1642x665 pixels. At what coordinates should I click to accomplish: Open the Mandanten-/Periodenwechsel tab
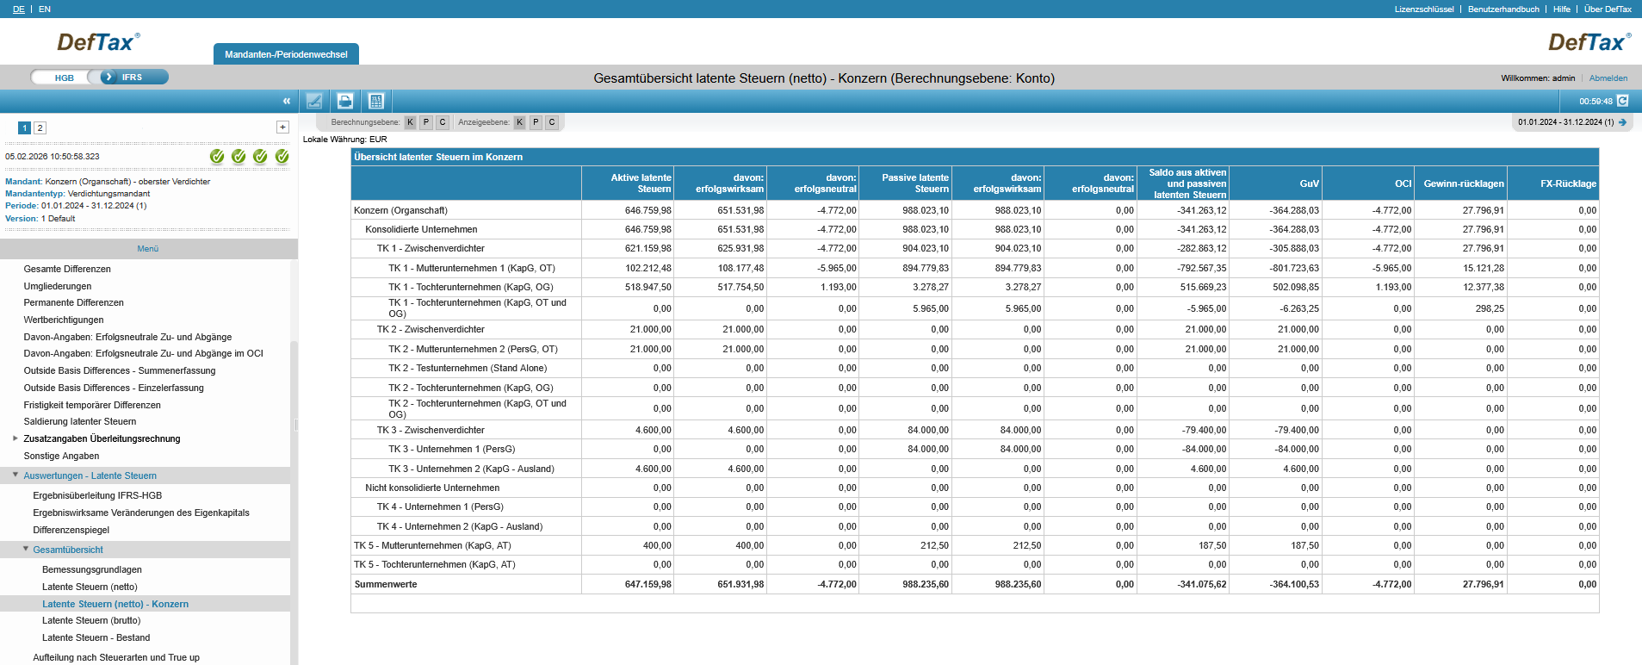286,54
